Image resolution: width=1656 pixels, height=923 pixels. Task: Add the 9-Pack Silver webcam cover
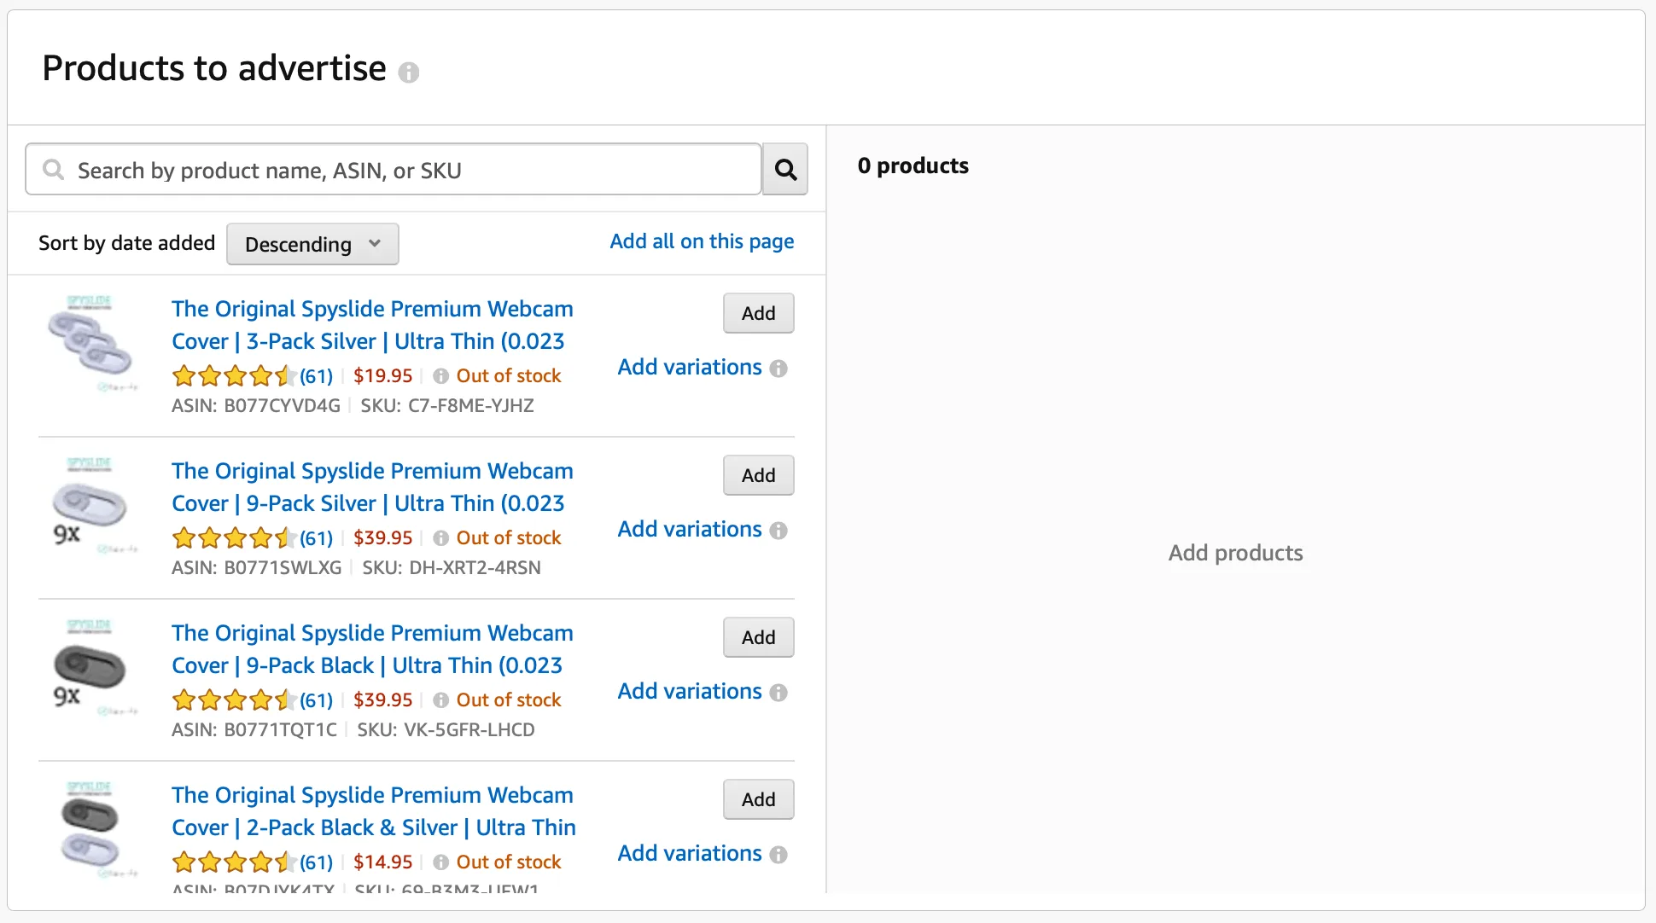[759, 475]
